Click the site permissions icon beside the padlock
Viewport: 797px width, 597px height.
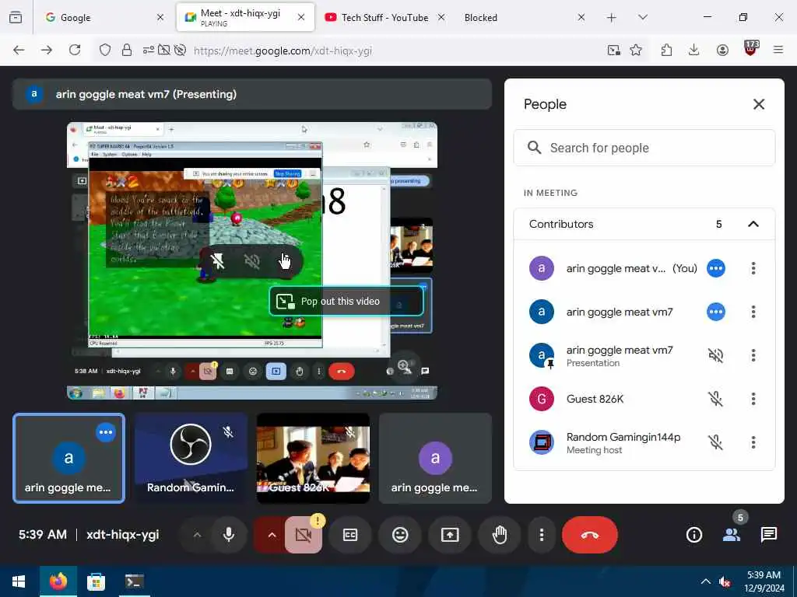click(x=149, y=50)
